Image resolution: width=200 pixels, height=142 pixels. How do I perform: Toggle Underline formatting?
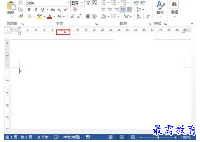(x=42, y=10)
